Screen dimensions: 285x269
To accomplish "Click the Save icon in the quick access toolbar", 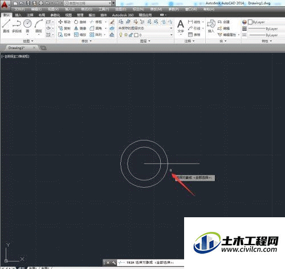I will [x=28, y=3].
